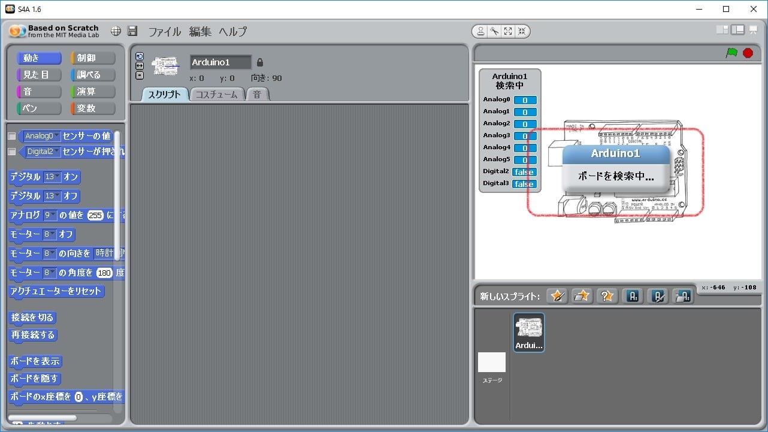Paint a new Arduino sprite
Screen dimensions: 768x432
click(x=658, y=295)
